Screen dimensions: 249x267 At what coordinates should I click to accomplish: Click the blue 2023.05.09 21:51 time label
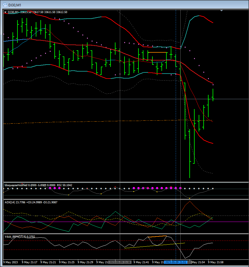(176, 262)
